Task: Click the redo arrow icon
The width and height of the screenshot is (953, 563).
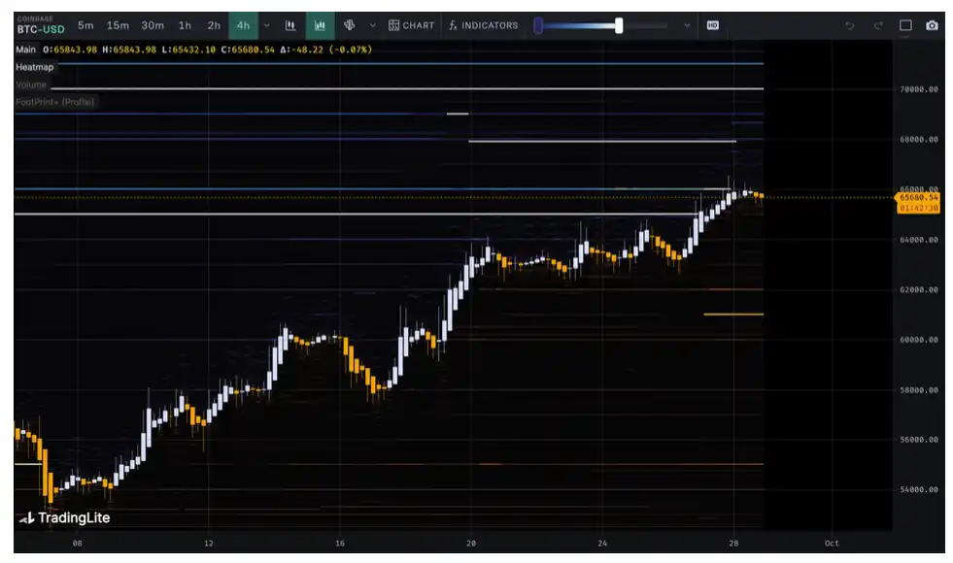Action: [x=876, y=25]
